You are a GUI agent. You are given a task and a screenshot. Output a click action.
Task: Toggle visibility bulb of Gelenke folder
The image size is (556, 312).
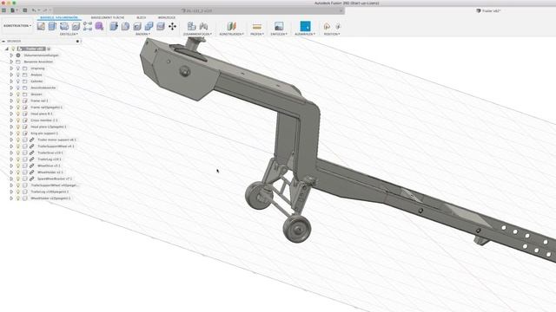click(x=18, y=81)
